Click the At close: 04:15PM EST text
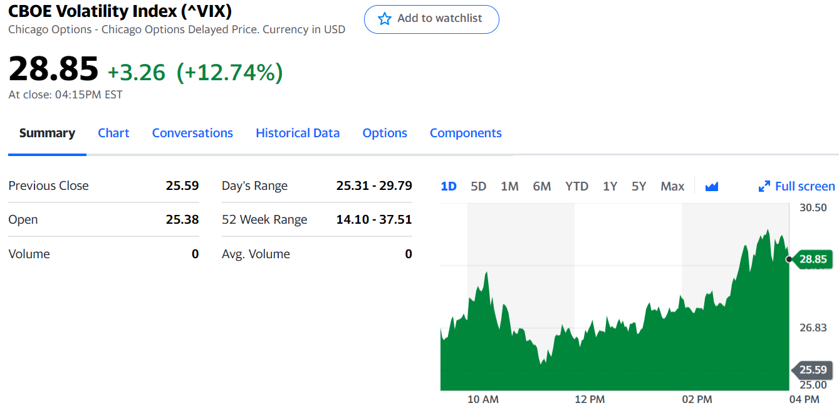The image size is (839, 408). [65, 95]
